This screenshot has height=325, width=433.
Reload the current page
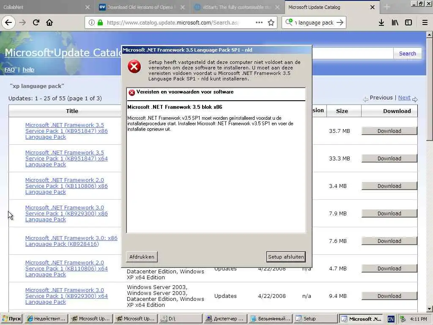tap(36, 23)
